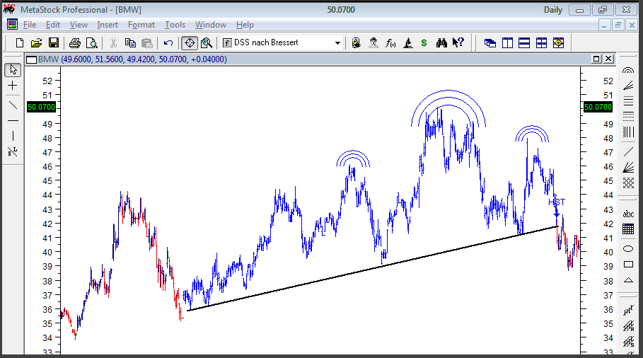The height and width of the screenshot is (358, 643).
Task: Create a new document with New icon
Action: click(19, 42)
